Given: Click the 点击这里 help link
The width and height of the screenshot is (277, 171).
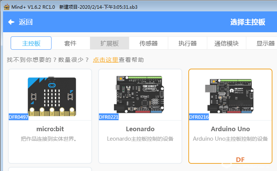Looking at the screenshot, I should point(106,60).
